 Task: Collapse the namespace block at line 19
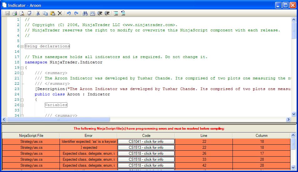coord(22,68)
